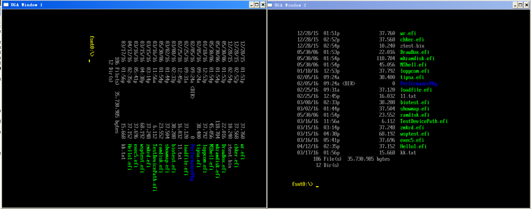Select zmkrd.efi in UGA Window 2

tap(412, 128)
